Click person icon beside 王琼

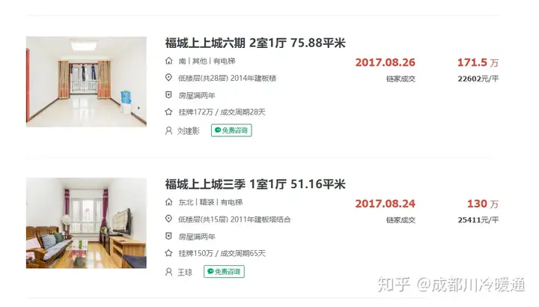(168, 272)
